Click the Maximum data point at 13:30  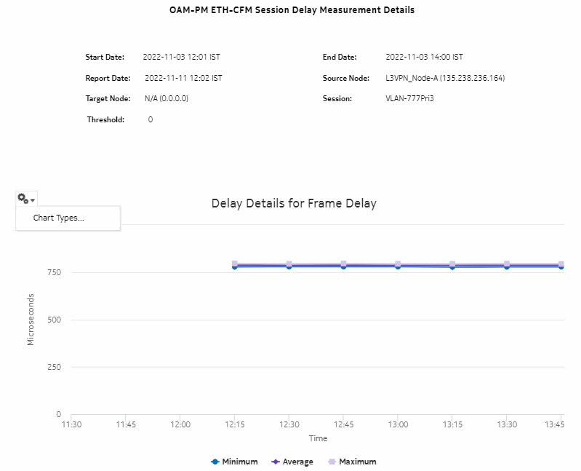[507, 264]
